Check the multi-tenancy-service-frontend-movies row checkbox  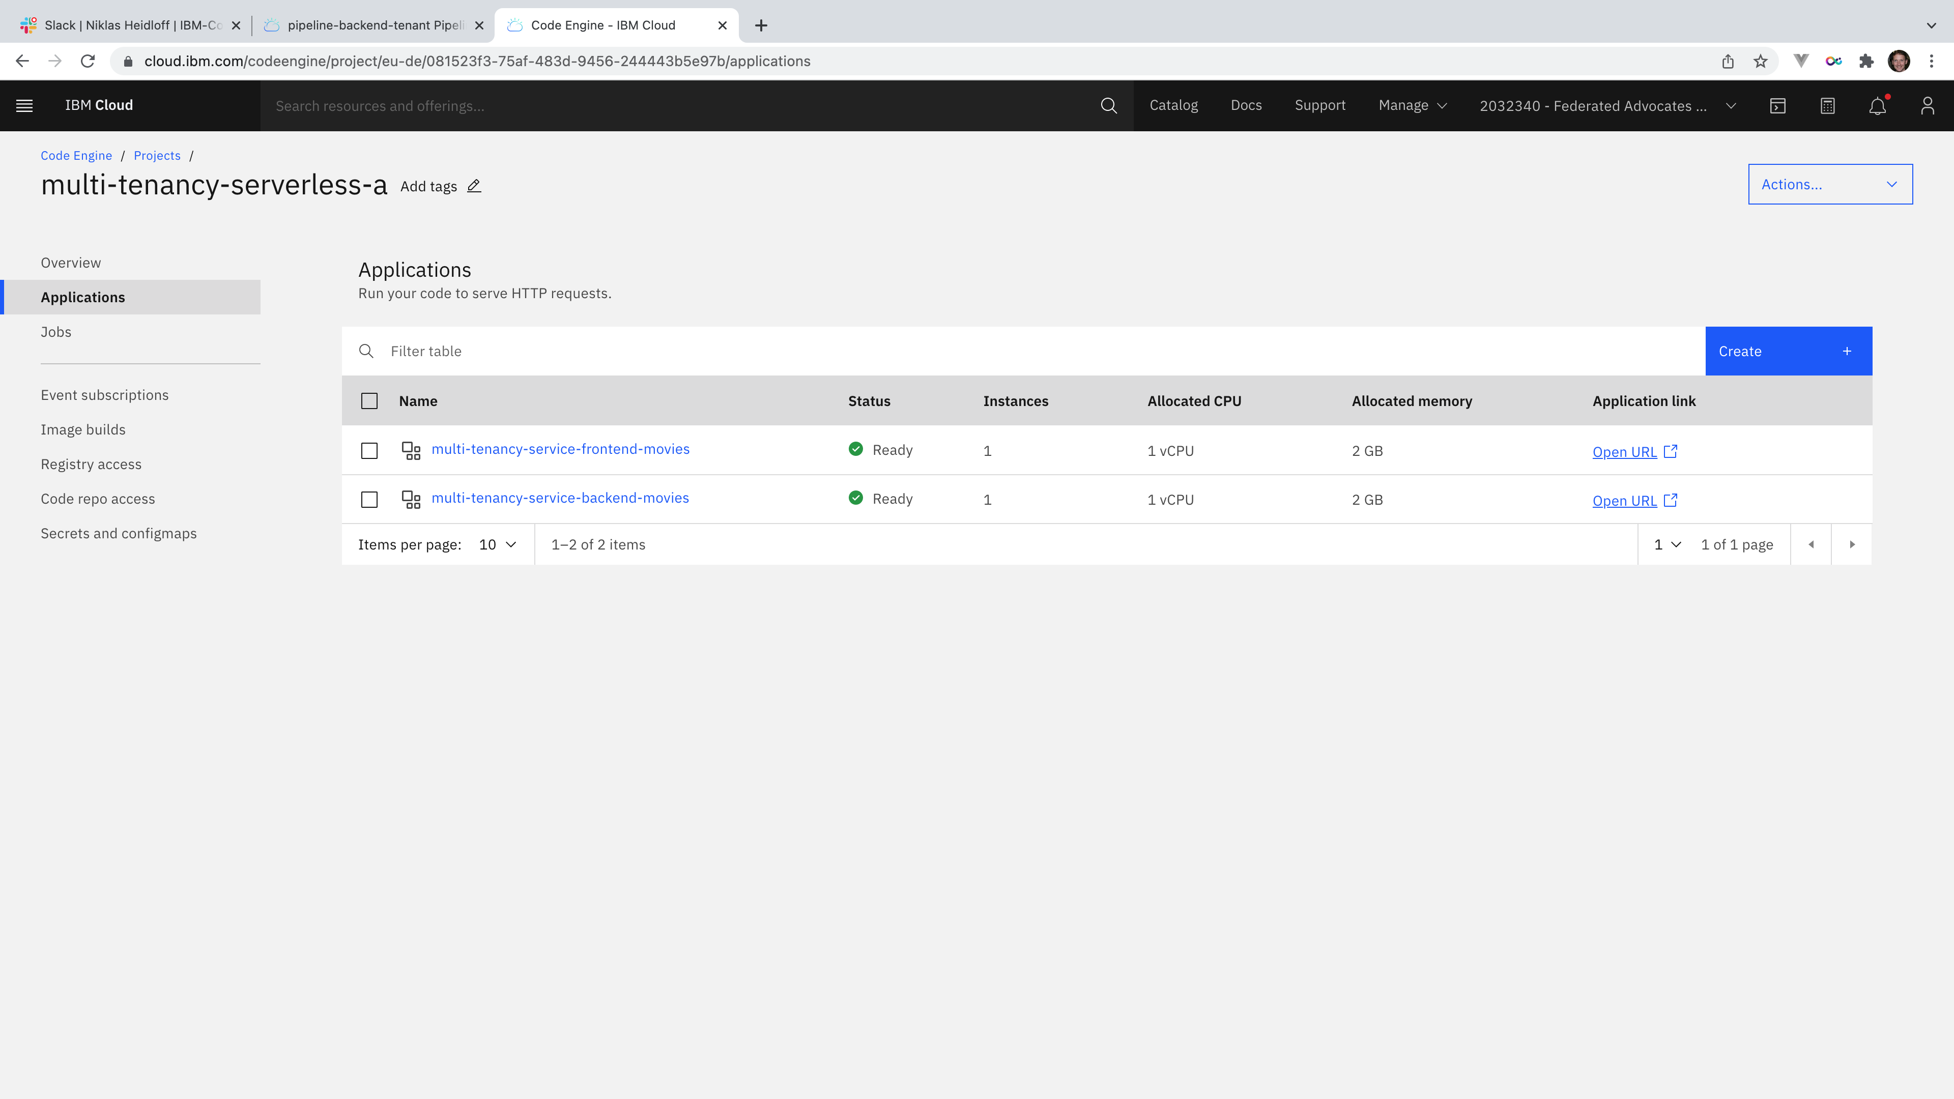pos(369,450)
